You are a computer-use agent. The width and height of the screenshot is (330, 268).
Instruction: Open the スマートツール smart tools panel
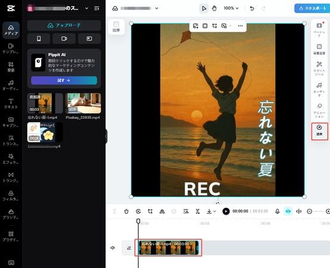point(319,68)
